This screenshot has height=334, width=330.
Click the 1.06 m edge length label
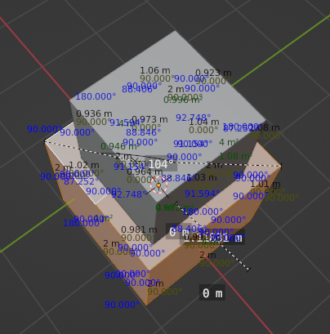(x=155, y=70)
